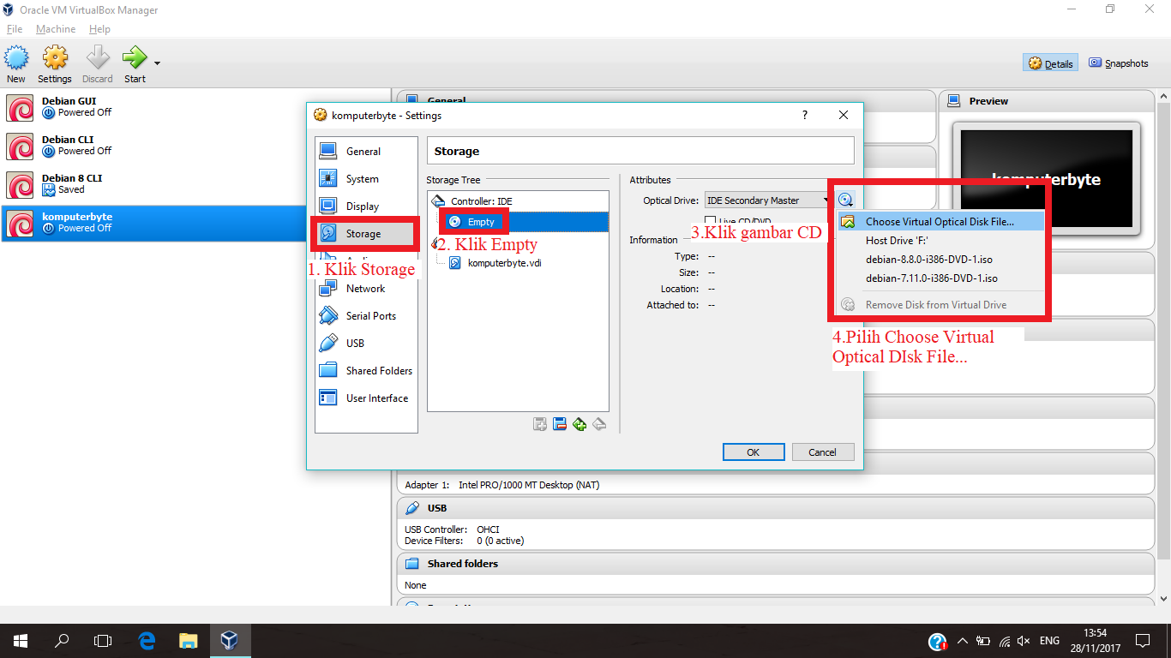Open the Storage settings category
Image resolution: width=1171 pixels, height=658 pixels.
[366, 234]
